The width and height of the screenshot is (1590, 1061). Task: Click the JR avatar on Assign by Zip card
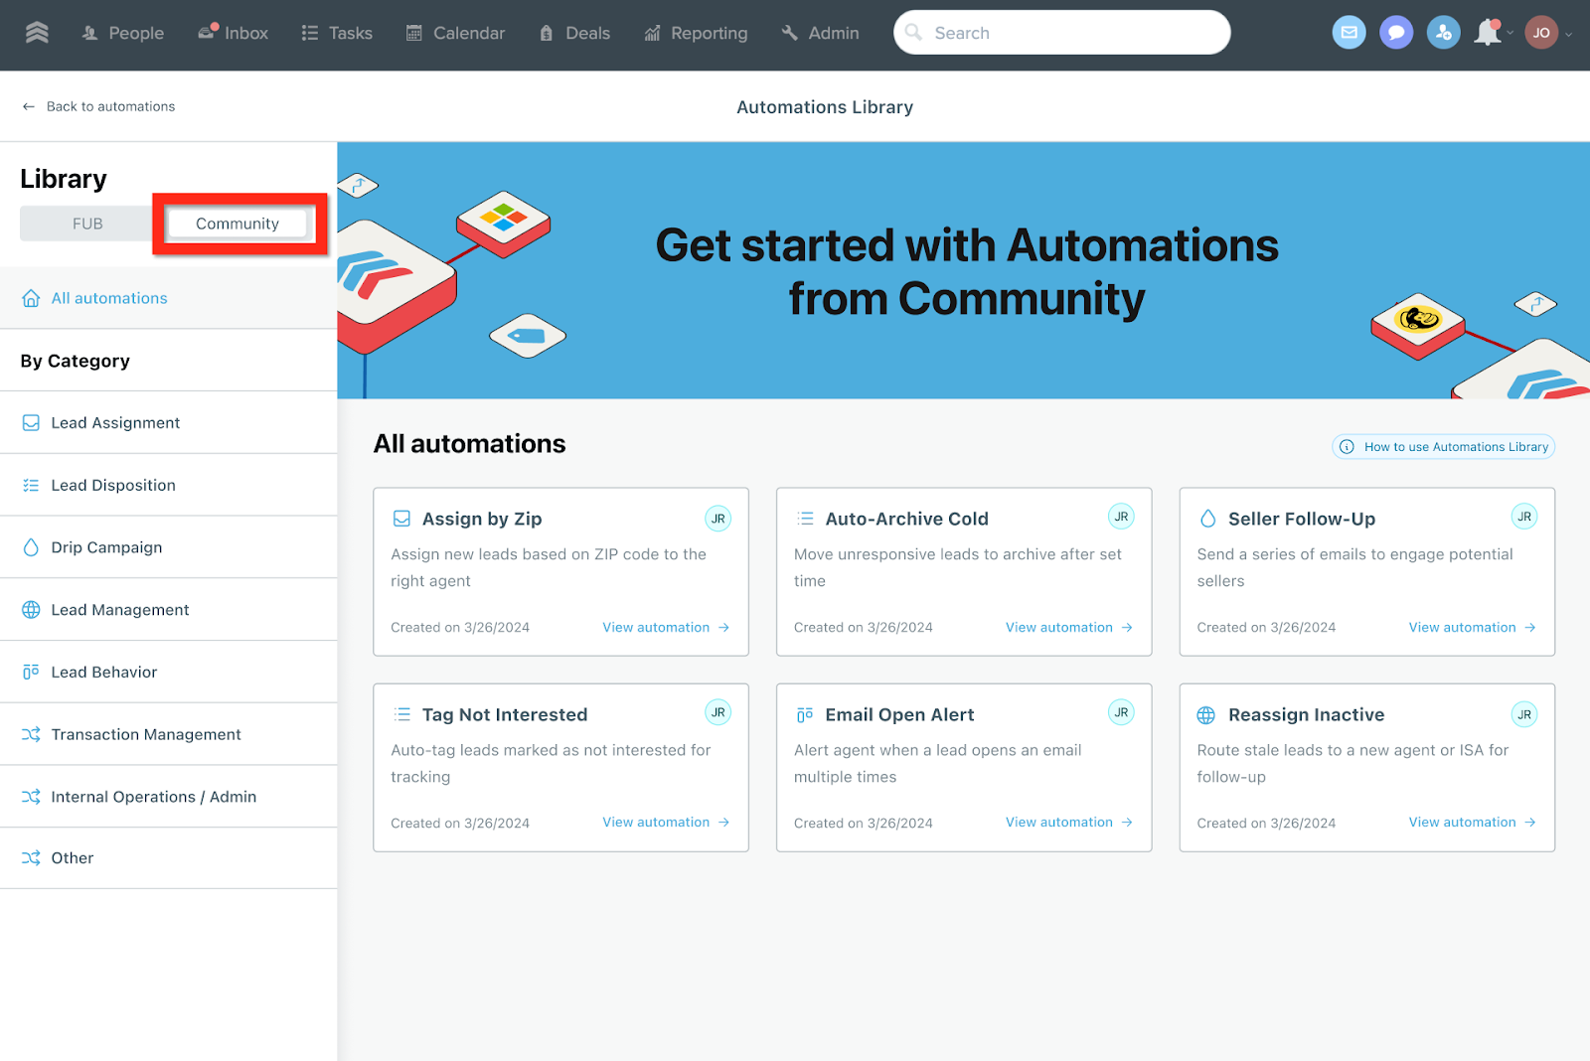click(717, 519)
